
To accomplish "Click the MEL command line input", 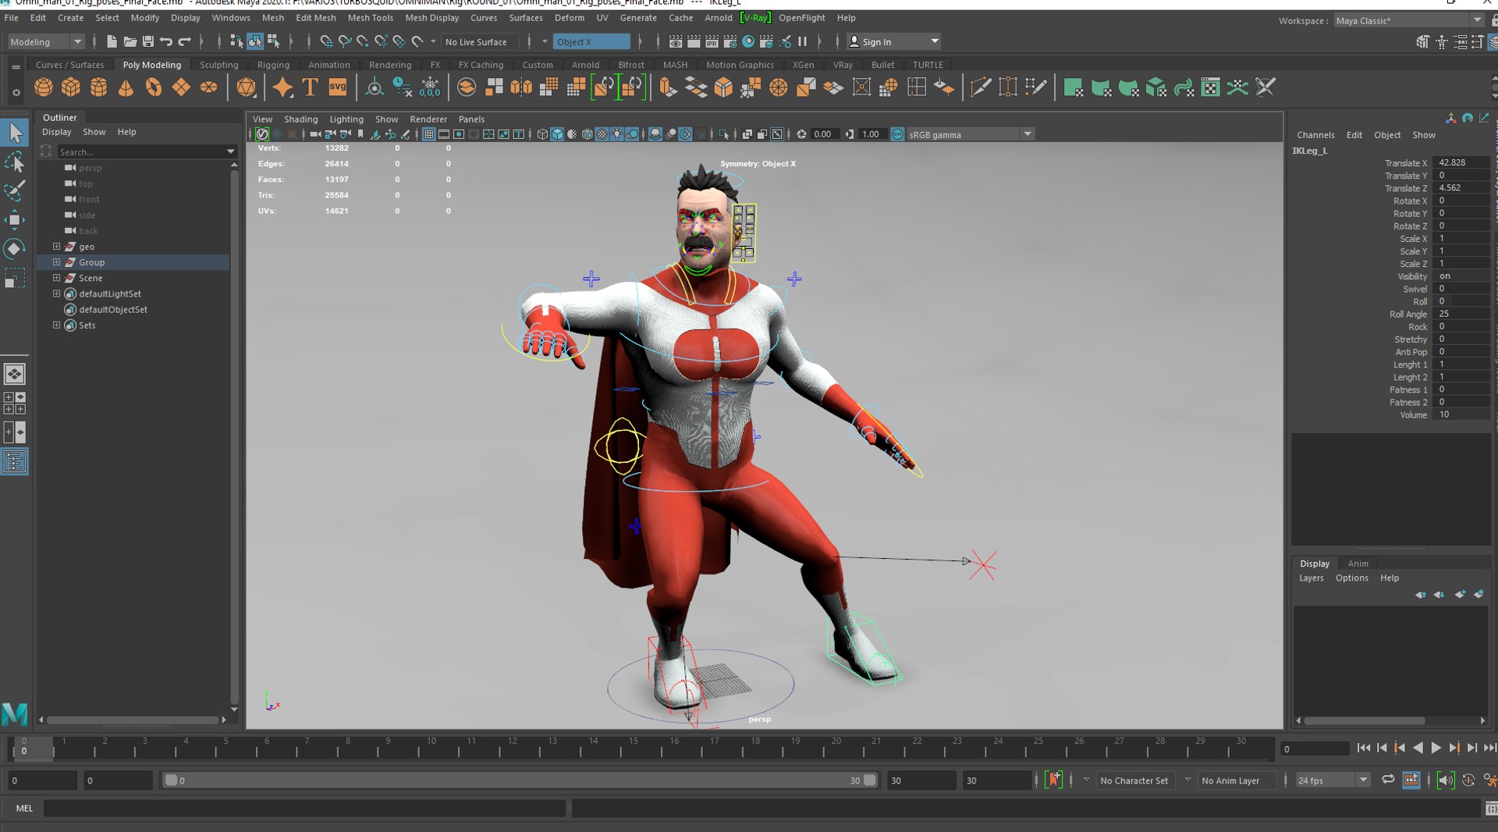I will click(x=304, y=809).
